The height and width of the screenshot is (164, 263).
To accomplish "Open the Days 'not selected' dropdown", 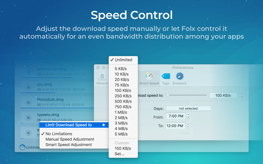I will click(x=189, y=109).
